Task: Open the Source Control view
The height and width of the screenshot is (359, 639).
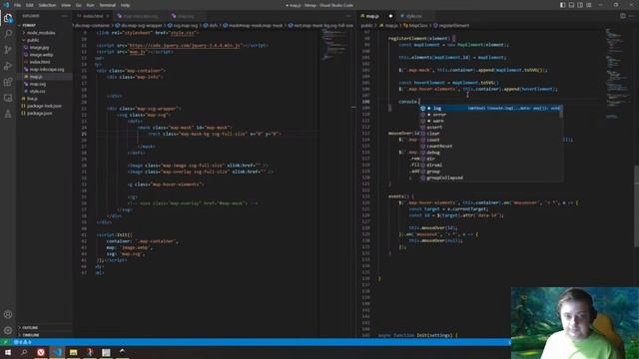Action: pos(8,50)
